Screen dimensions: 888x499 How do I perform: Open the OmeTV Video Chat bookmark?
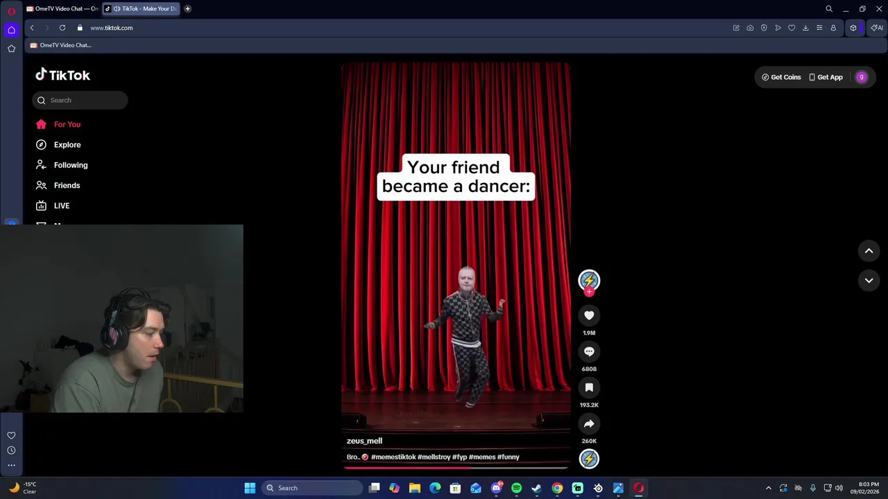(x=60, y=45)
